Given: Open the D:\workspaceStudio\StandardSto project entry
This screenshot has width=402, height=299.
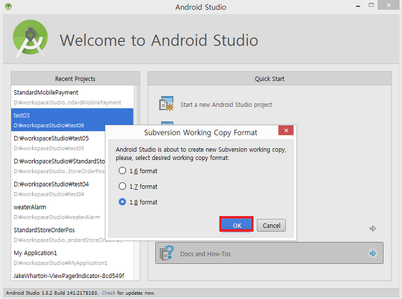Looking at the screenshot, I should (x=59, y=166).
